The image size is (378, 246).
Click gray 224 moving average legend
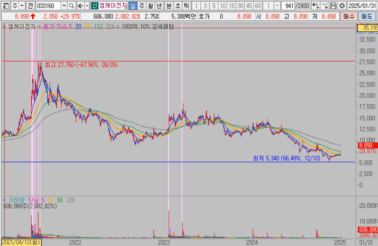point(110,26)
